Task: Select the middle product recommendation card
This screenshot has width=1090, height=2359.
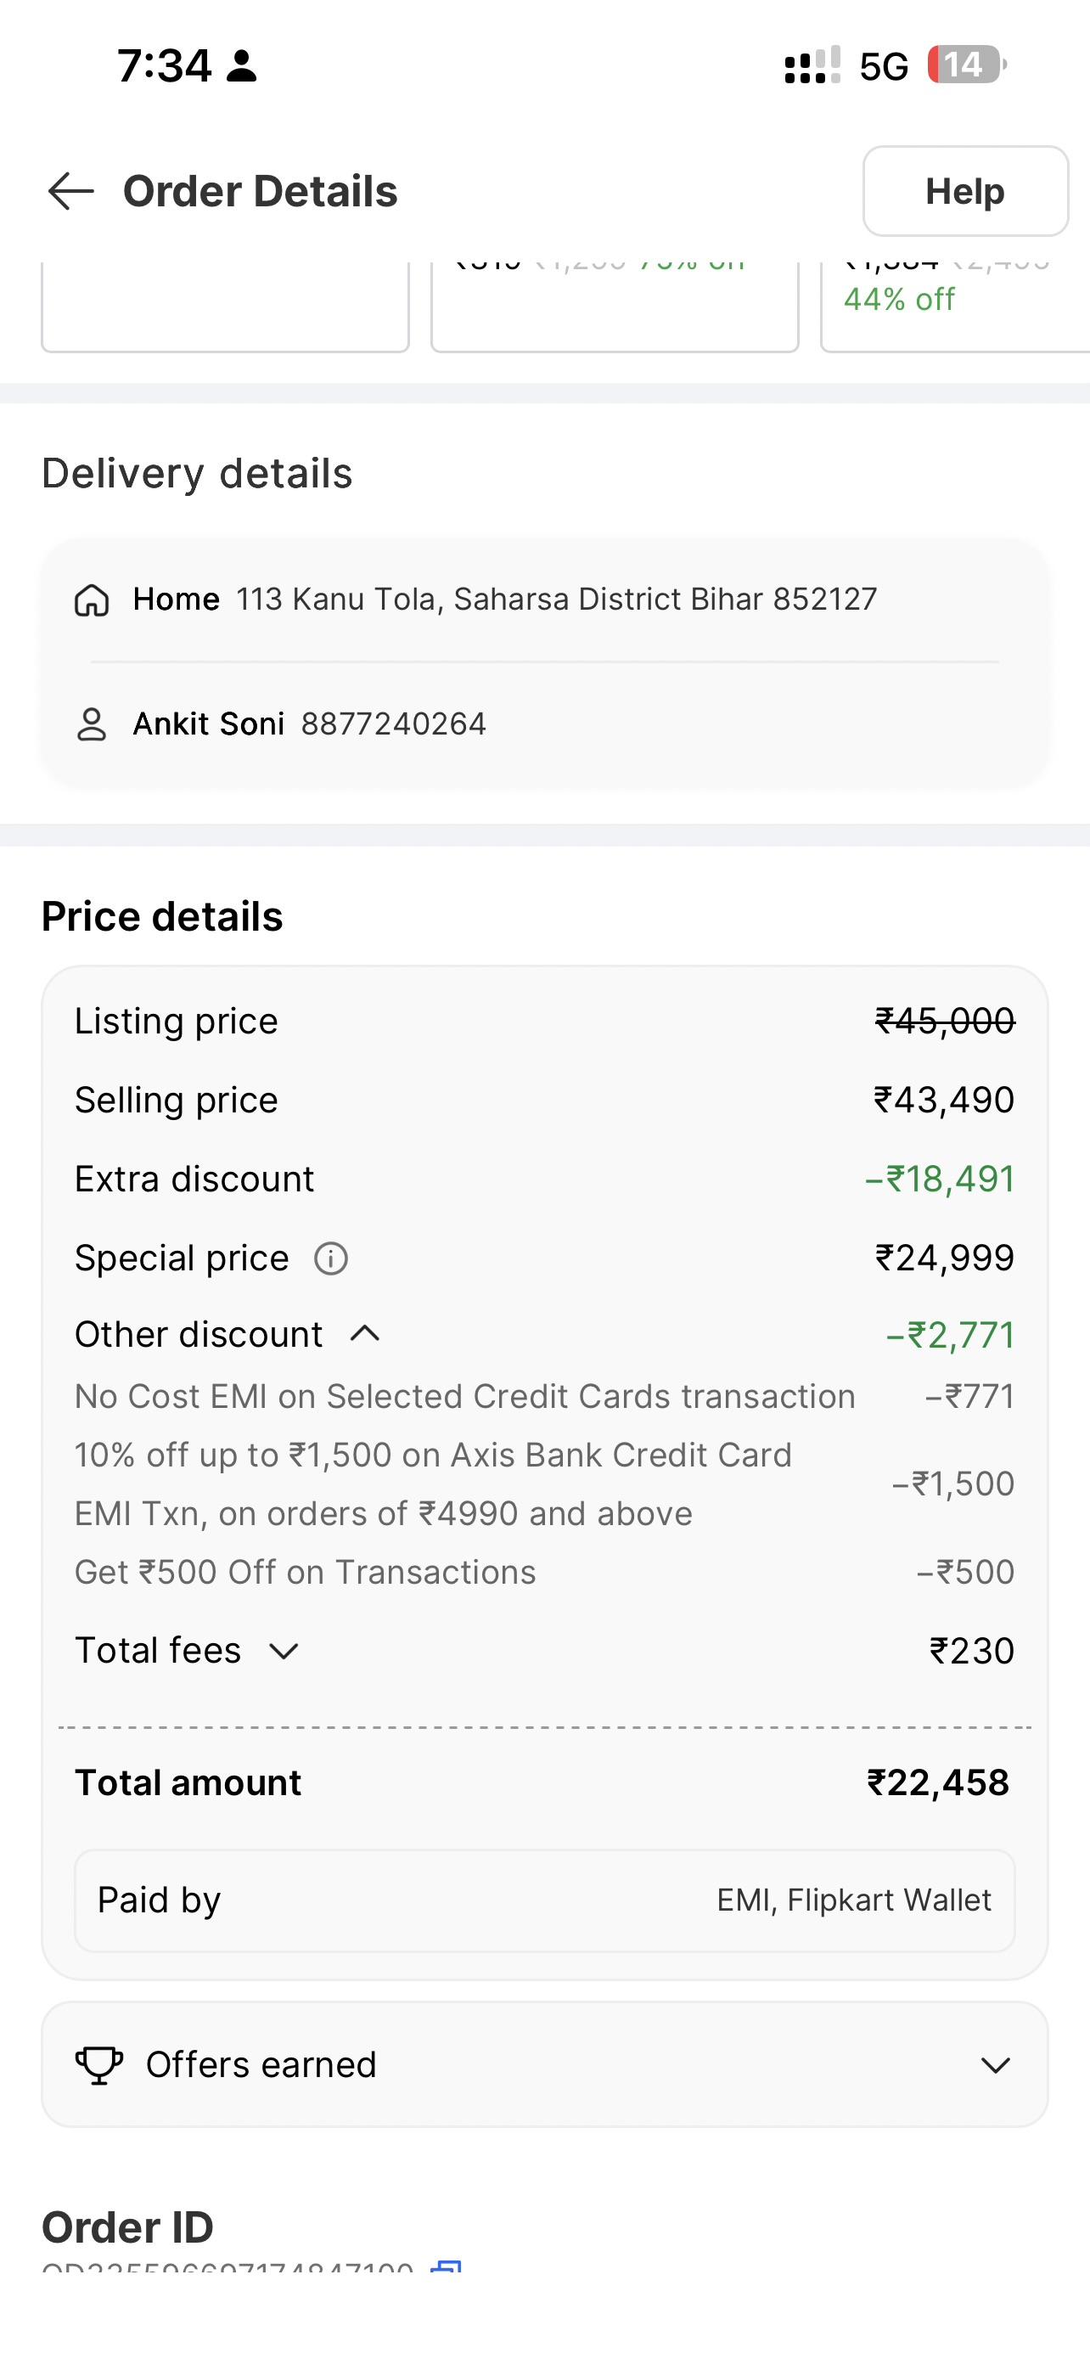Action: [x=614, y=307]
